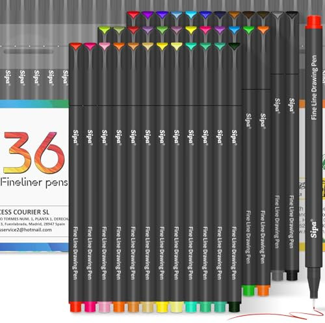Select the front-row pen with hot pink cap
Screen dimensions: 325x323
(90, 177)
